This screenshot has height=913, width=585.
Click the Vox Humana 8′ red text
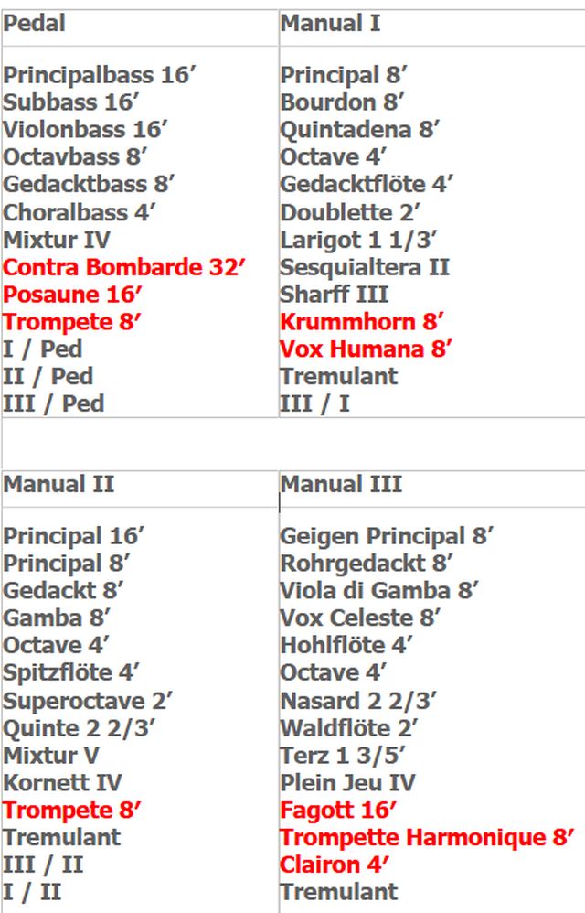367,349
